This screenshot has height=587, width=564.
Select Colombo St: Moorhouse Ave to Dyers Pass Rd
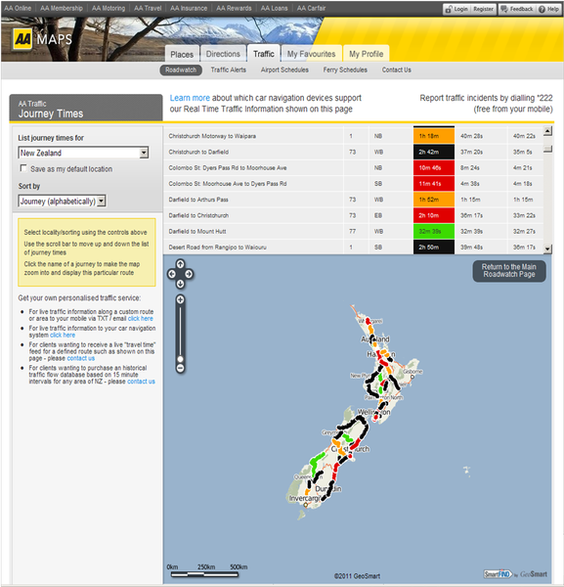[228, 184]
